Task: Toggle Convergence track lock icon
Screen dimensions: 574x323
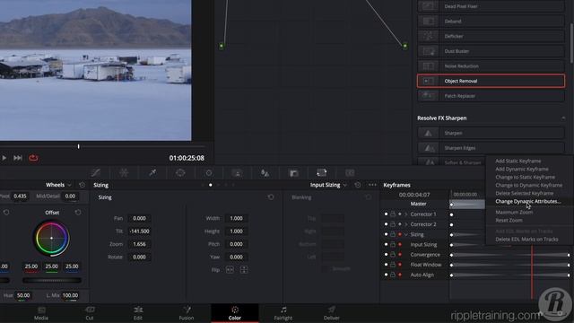Action: [x=393, y=255]
